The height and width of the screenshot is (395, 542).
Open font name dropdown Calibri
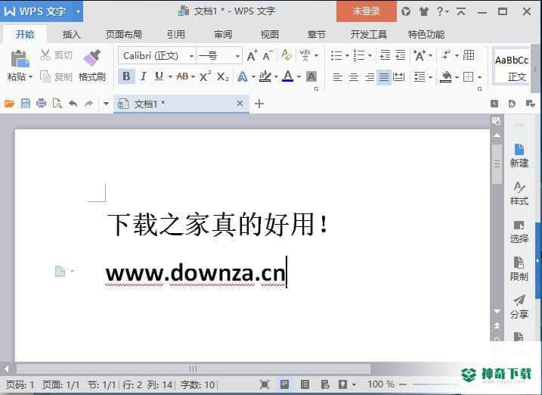(191, 56)
